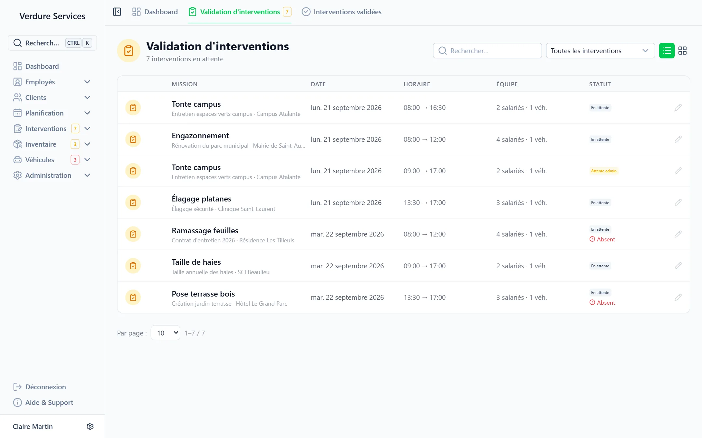Expand the Employés sidebar menu
Viewport: 702px width, 438px height.
tap(87, 82)
